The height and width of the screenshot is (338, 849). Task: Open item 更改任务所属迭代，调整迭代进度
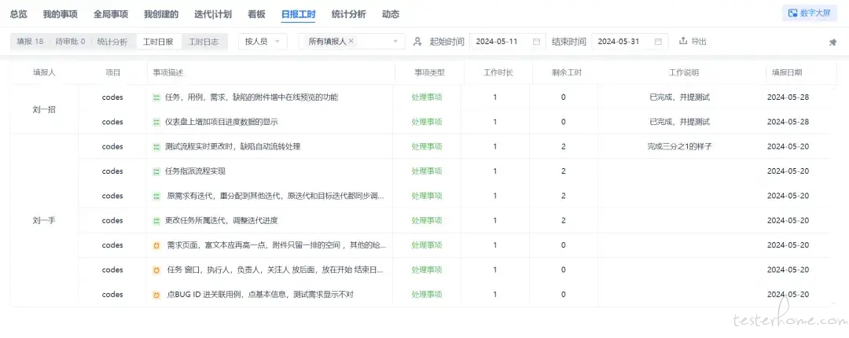[221, 220]
